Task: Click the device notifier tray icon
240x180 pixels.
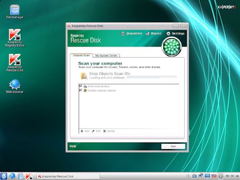Action: (194, 176)
